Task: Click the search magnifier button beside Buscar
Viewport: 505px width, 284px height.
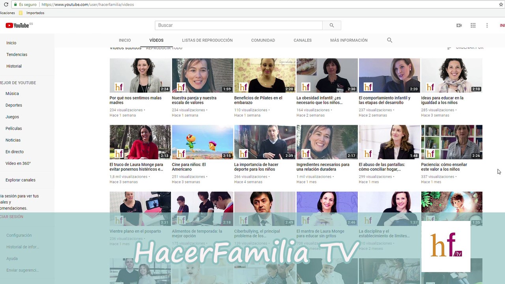Action: click(332, 25)
